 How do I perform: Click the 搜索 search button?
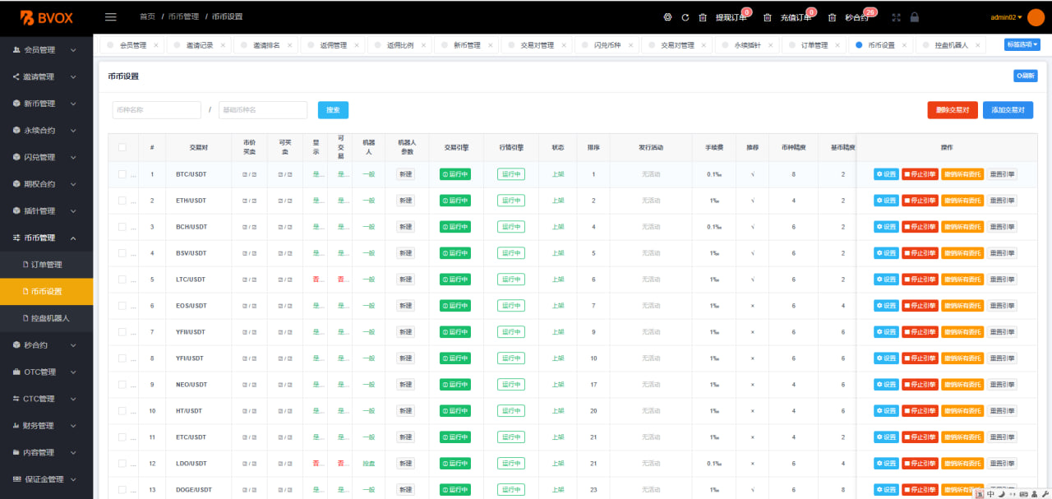click(333, 110)
